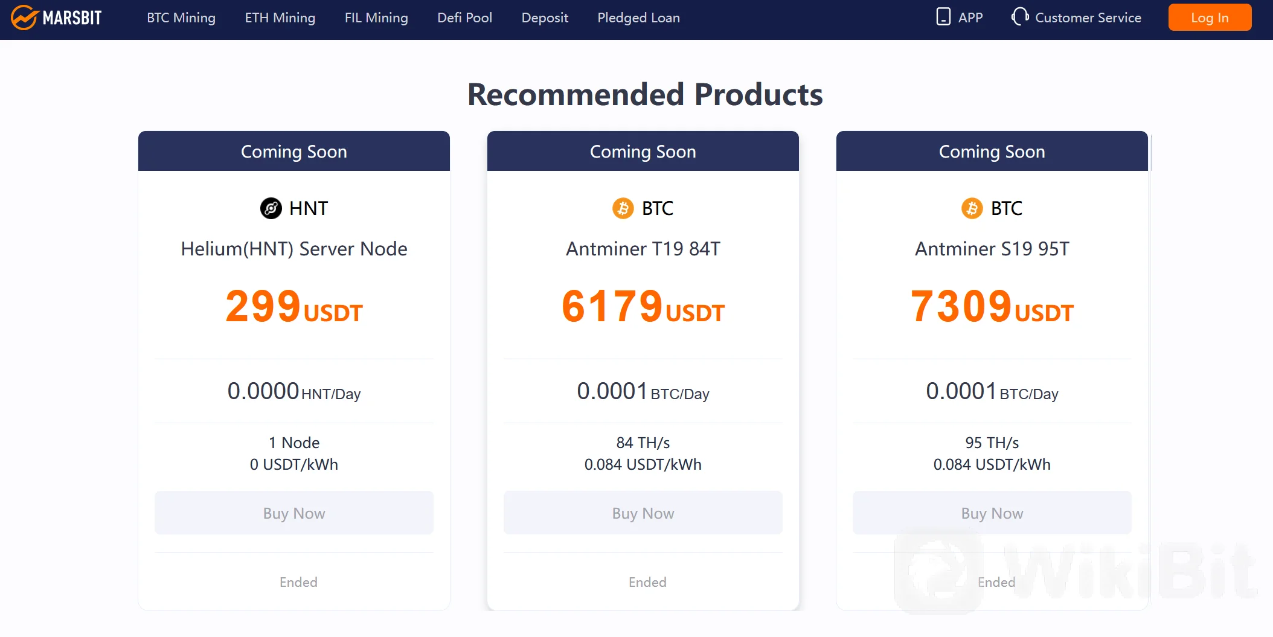Open the Deposit page
Screen dimensions: 1273x637
545,18
